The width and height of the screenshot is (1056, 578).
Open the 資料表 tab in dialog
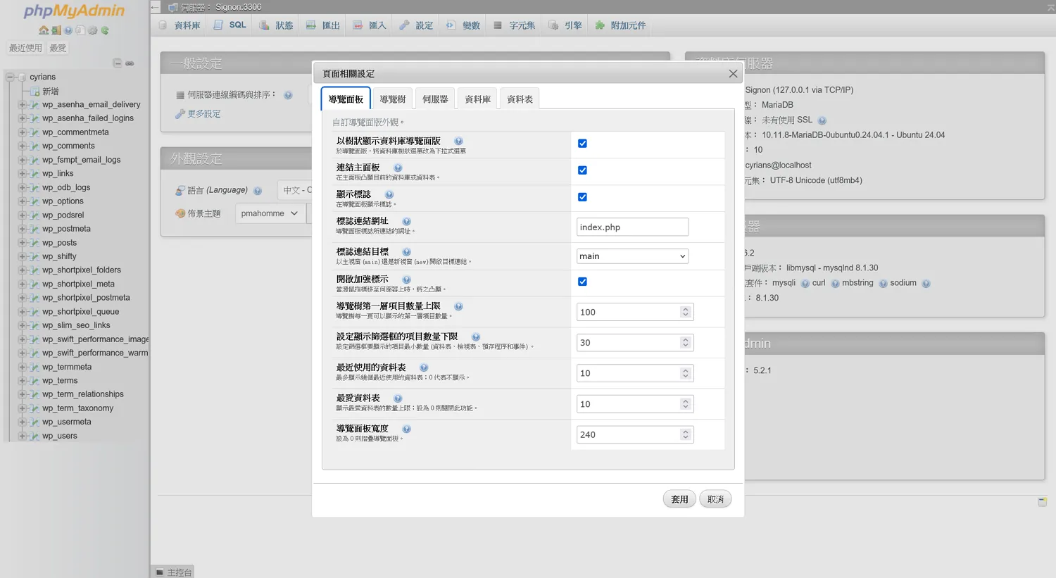(520, 99)
